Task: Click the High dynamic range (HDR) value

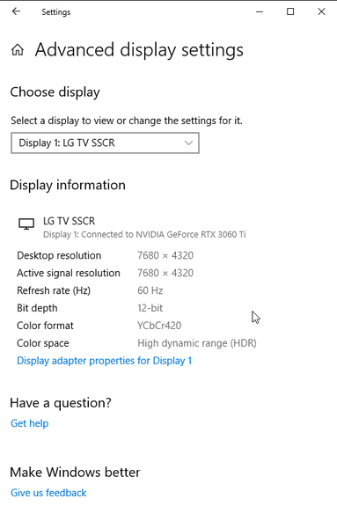Action: [197, 343]
